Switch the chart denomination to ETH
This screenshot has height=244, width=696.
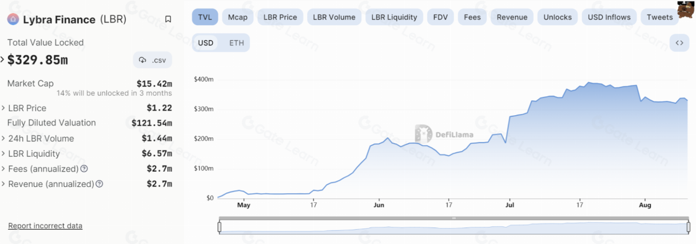coord(236,43)
